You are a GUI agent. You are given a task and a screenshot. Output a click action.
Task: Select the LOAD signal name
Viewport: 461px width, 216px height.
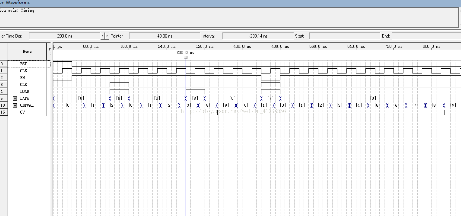point(25,92)
